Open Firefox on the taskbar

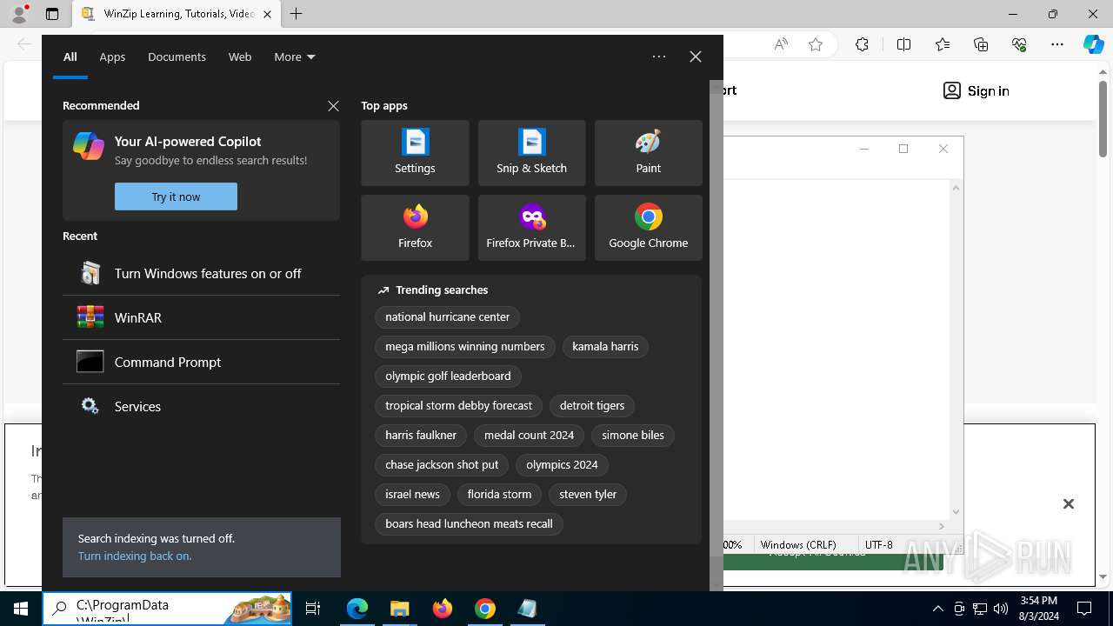coord(443,609)
